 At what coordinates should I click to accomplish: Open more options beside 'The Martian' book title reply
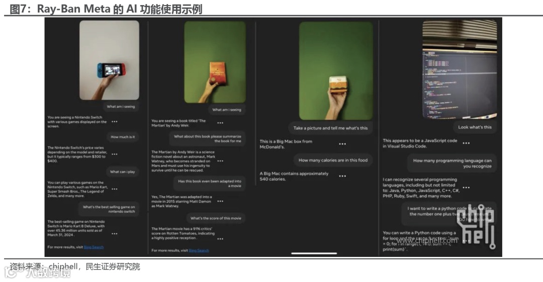coord(220,122)
